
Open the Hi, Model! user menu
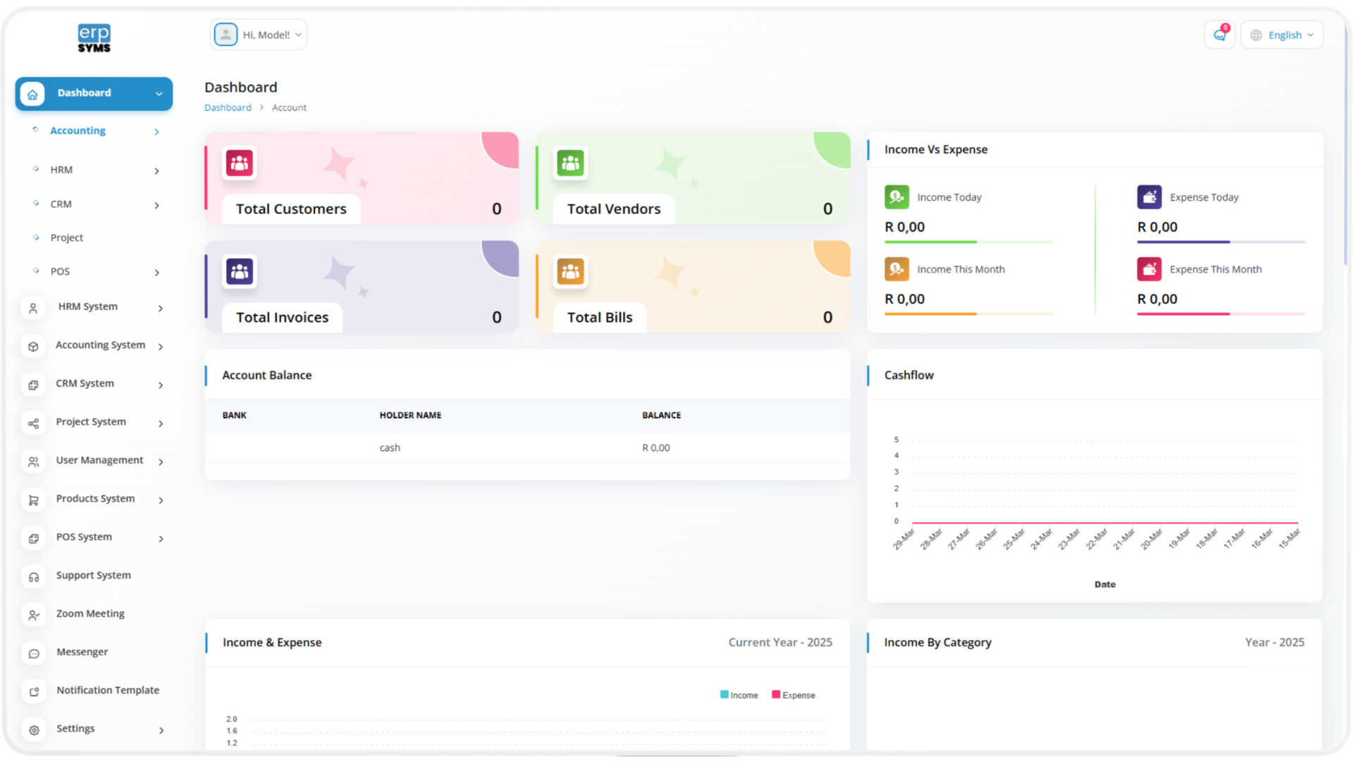259,35
